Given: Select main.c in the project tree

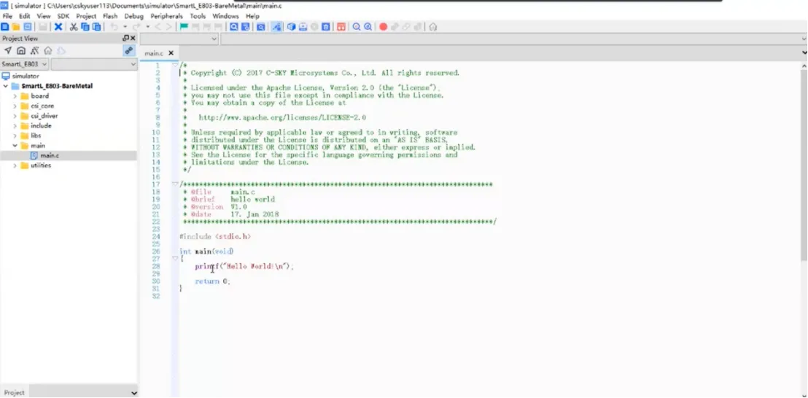Looking at the screenshot, I should (x=50, y=155).
